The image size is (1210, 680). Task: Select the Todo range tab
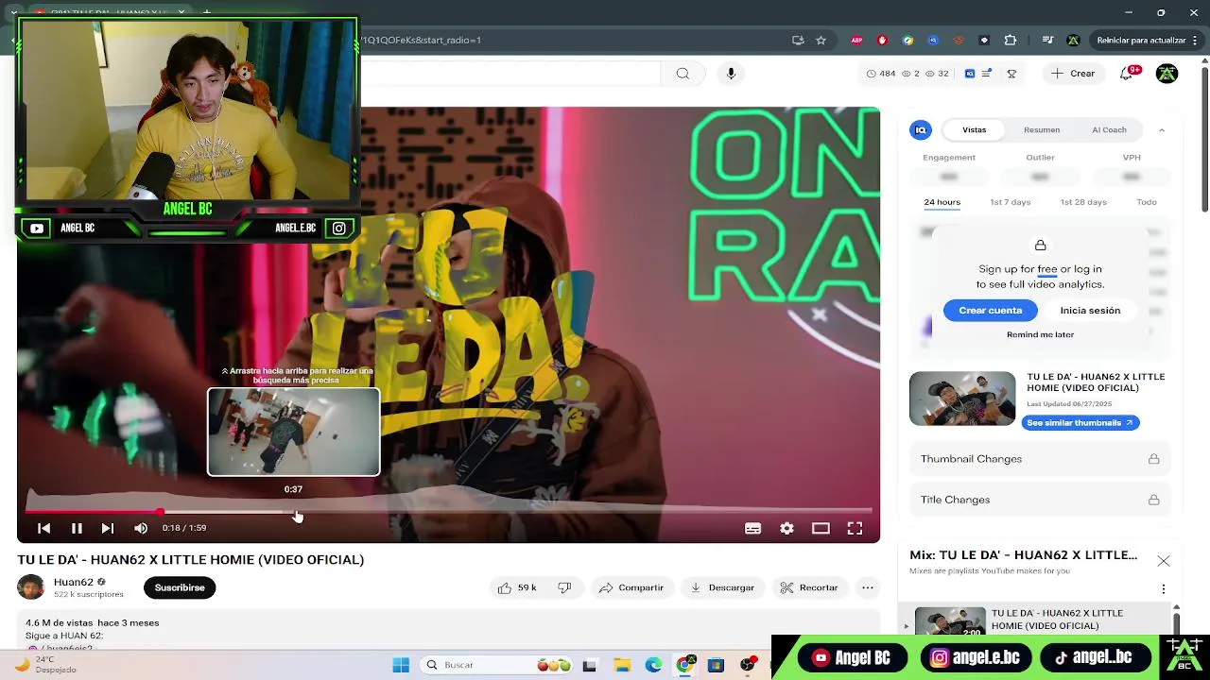[1147, 202]
